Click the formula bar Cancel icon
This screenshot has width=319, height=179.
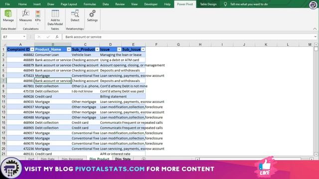[39, 37]
